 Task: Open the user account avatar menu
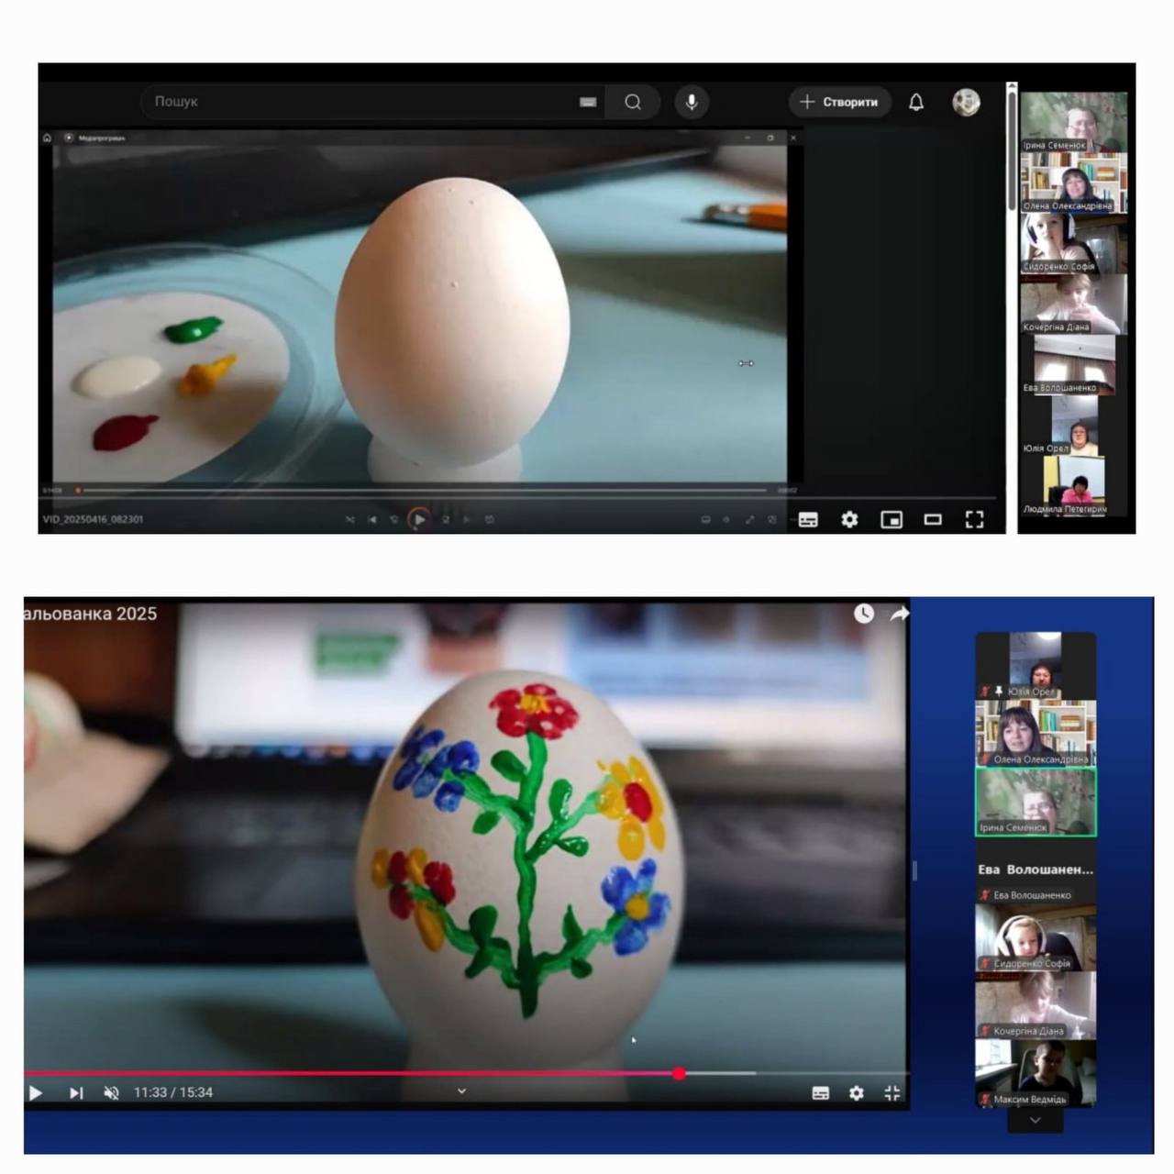point(966,102)
